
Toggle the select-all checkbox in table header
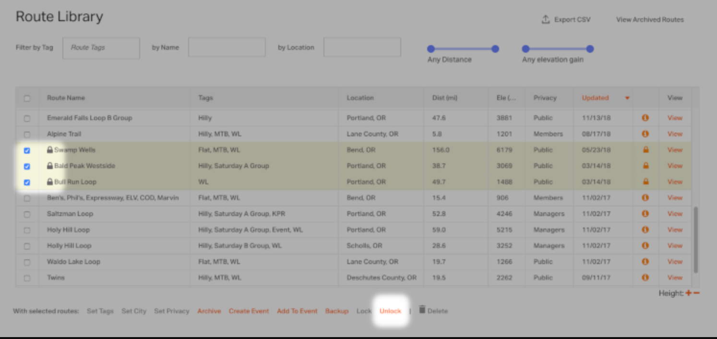(27, 98)
